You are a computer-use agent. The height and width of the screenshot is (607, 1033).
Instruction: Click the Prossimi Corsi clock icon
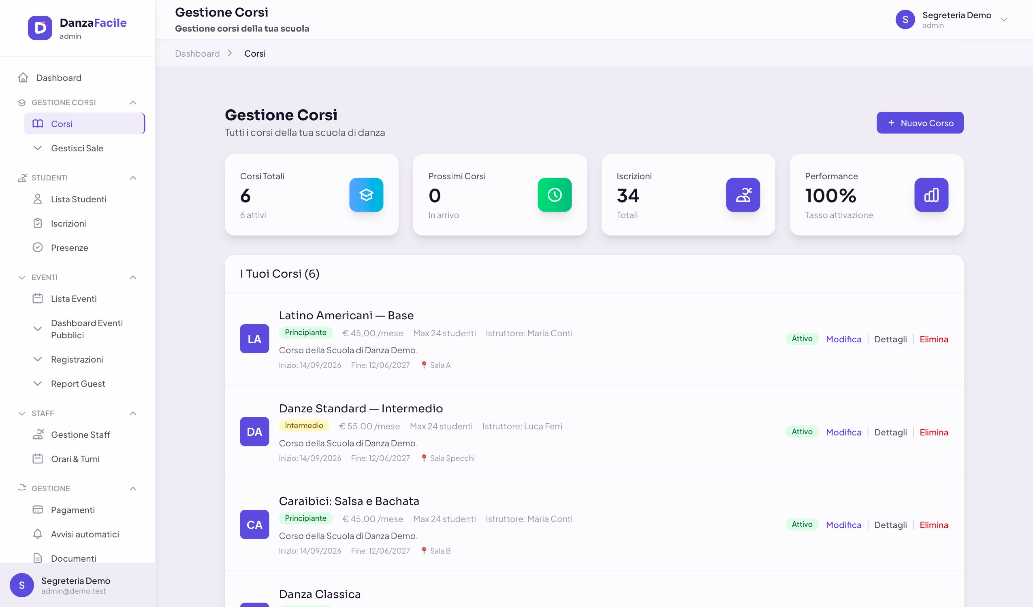[x=554, y=195]
